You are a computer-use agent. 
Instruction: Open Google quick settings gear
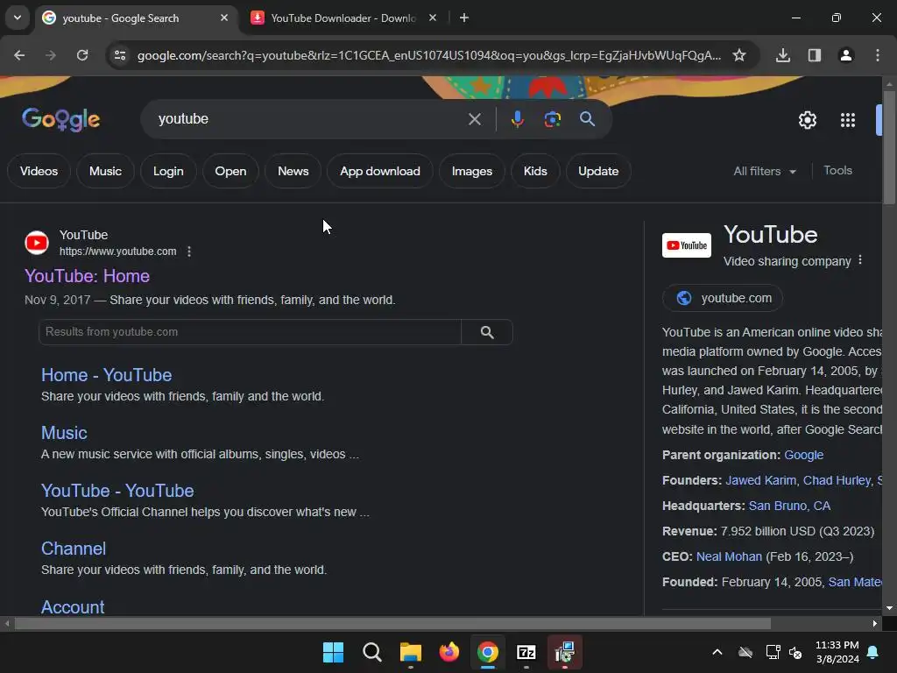click(807, 120)
